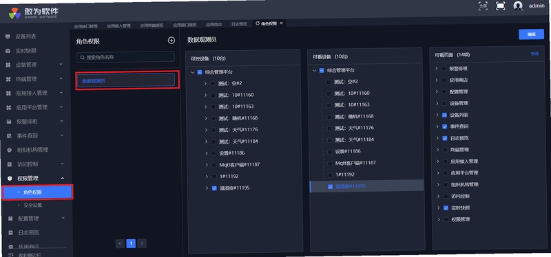551x257 pixels.
Task: Click the 配置管理 icon in the sidebar
Action: pos(10,219)
